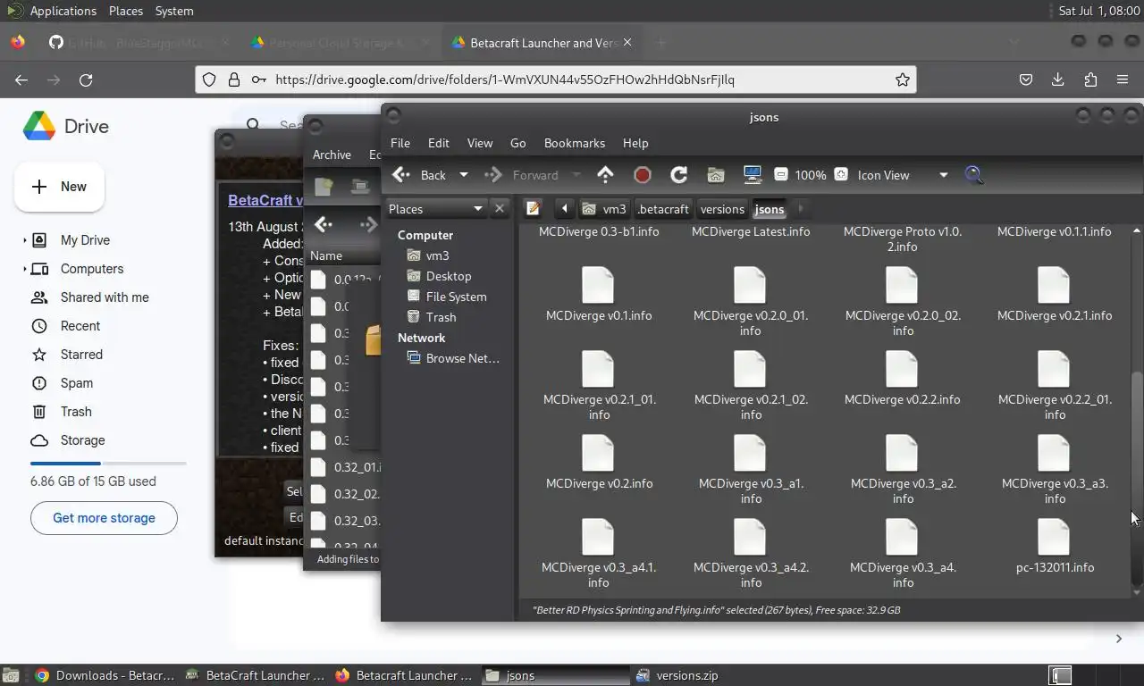Select file MCDiverge v0.2.2.info
This screenshot has height=686, width=1144.
click(x=902, y=379)
